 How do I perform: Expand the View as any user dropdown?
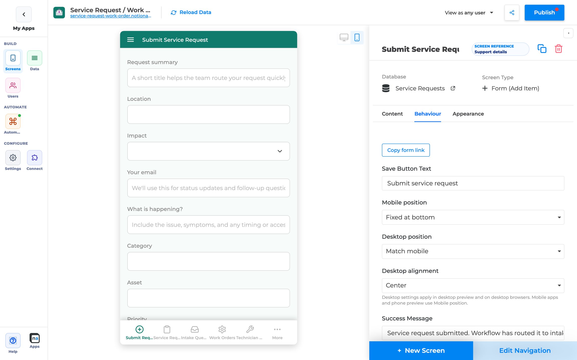point(469,12)
